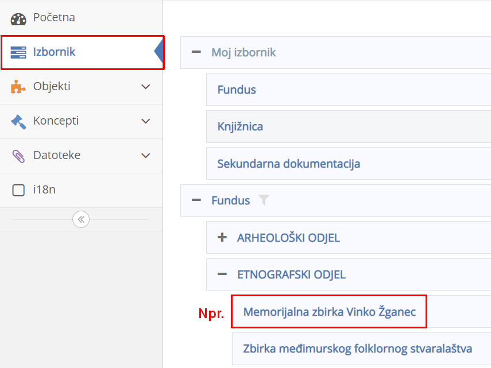The height and width of the screenshot is (368, 491).
Task: Select Memorijalna zbirka Vinko Žganec
Action: 328,311
